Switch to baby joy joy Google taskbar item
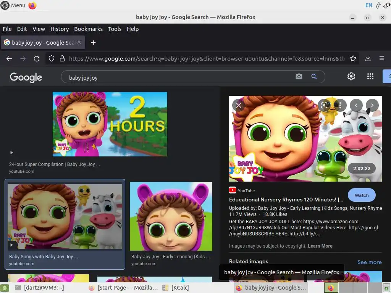Image resolution: width=391 pixels, height=293 pixels. (271, 288)
